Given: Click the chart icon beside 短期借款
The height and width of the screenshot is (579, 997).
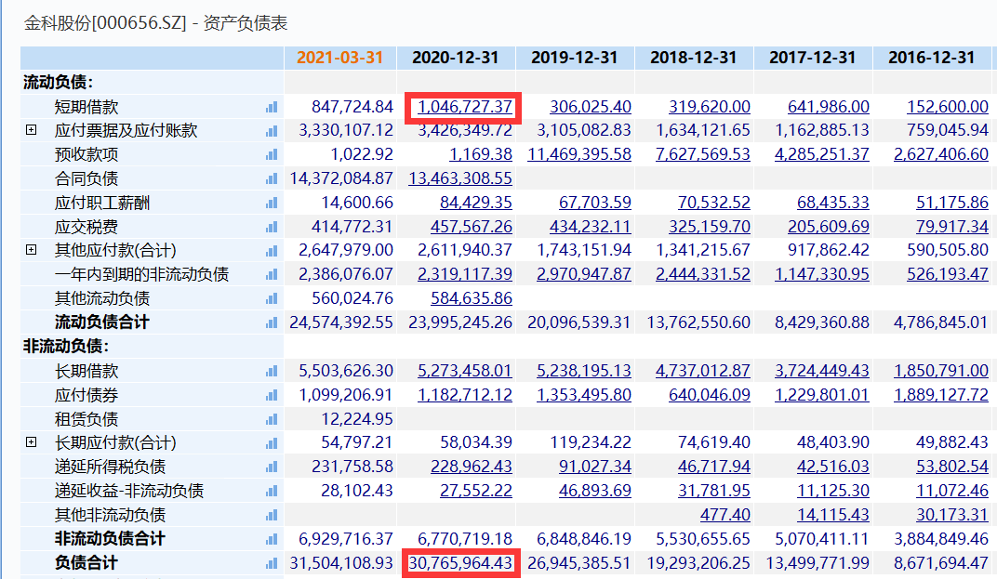Looking at the screenshot, I should [272, 107].
